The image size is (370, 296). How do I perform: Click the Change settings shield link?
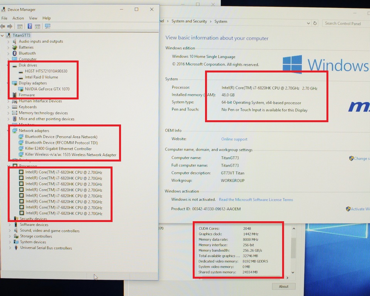(359, 159)
